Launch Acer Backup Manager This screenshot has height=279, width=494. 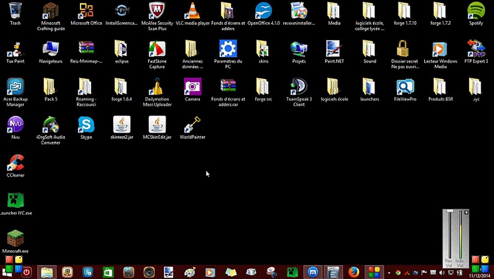tap(15, 93)
